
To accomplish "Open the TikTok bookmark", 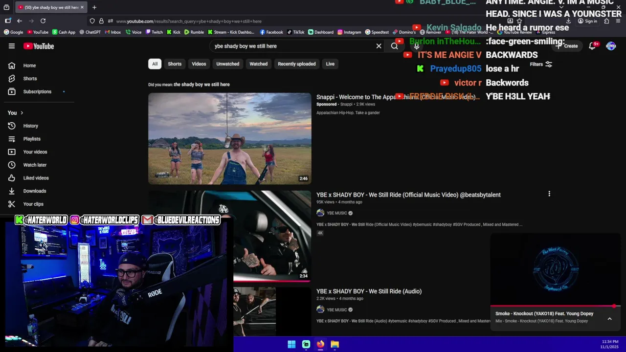I will click(296, 32).
